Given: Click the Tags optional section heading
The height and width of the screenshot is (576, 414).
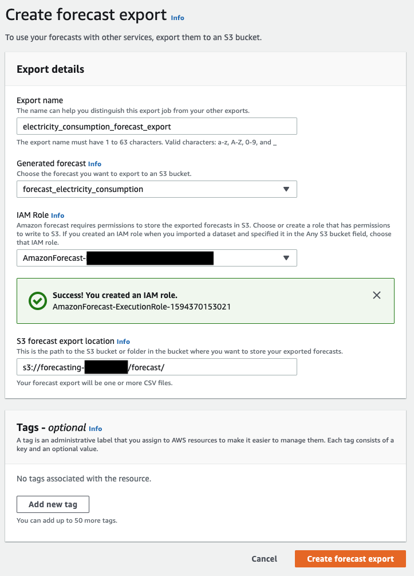Looking at the screenshot, I should click(x=52, y=428).
